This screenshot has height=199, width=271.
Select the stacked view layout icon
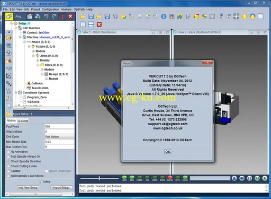click(91, 24)
